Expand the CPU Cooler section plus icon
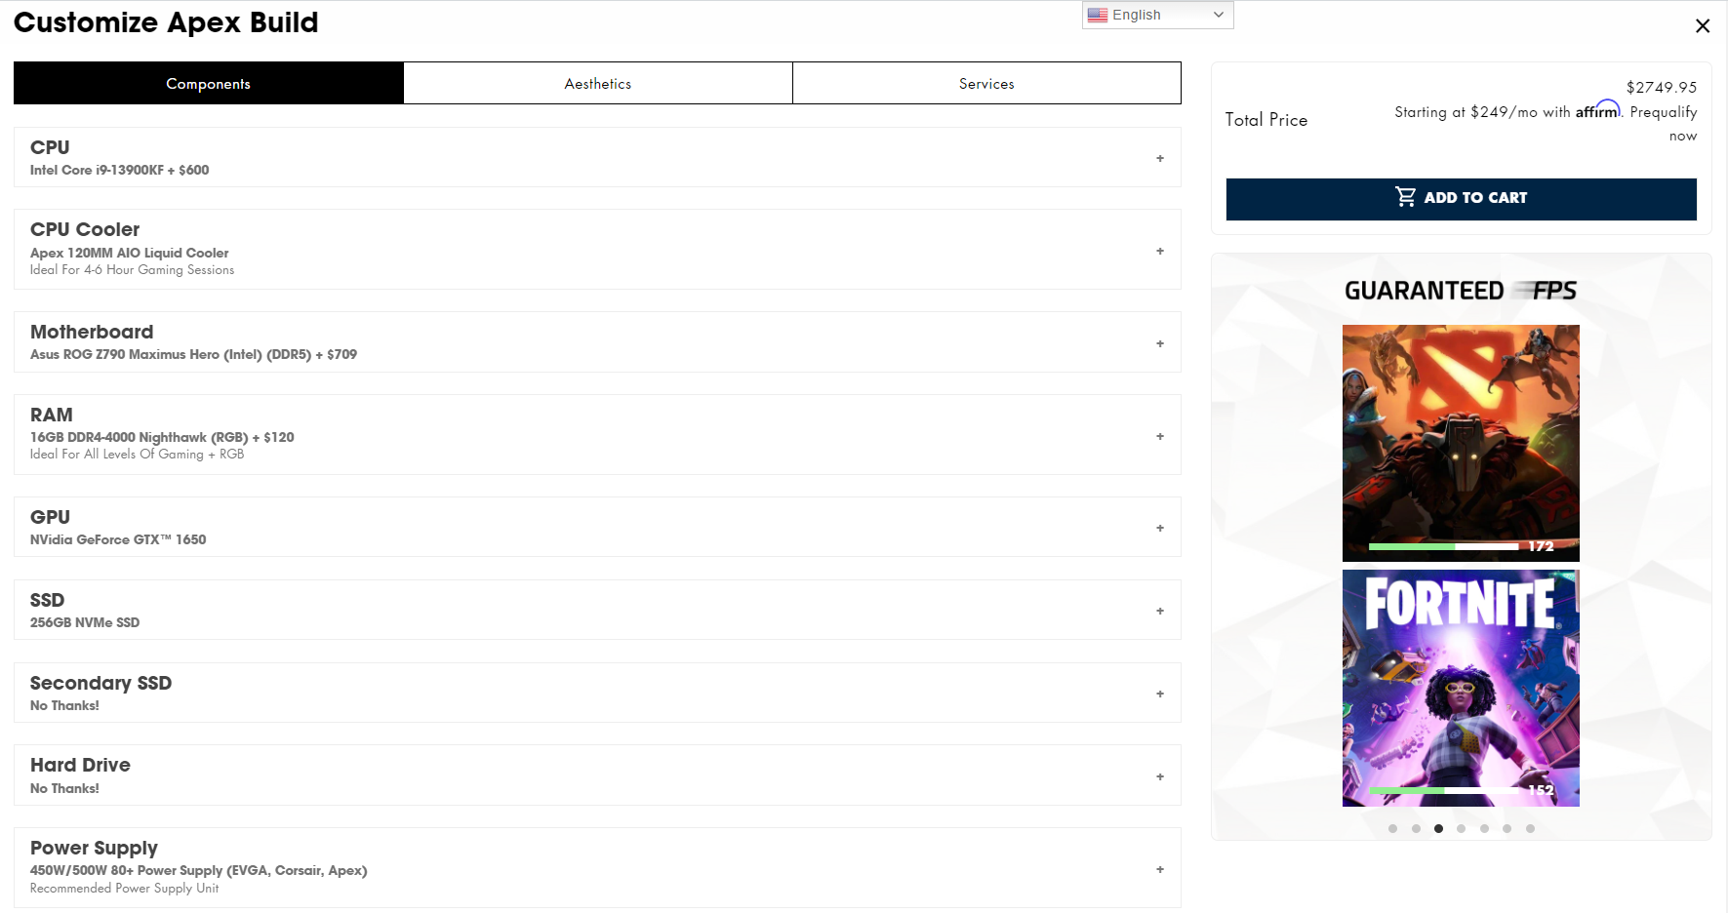 pos(1159,251)
